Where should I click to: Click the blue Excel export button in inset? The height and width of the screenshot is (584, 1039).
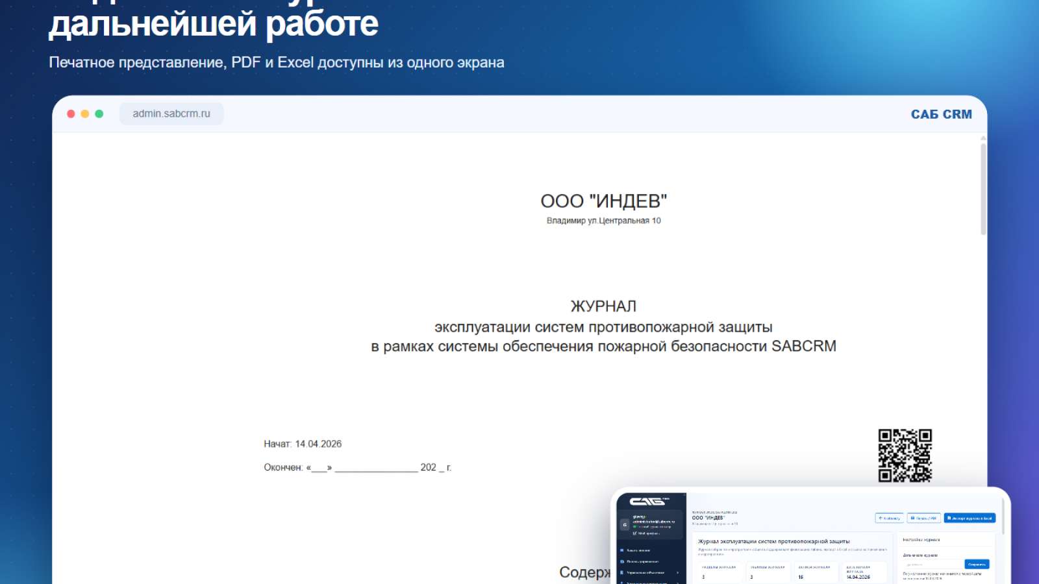tap(970, 518)
